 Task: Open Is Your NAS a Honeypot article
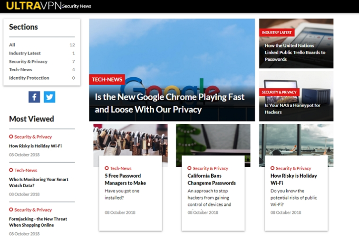(x=292, y=109)
